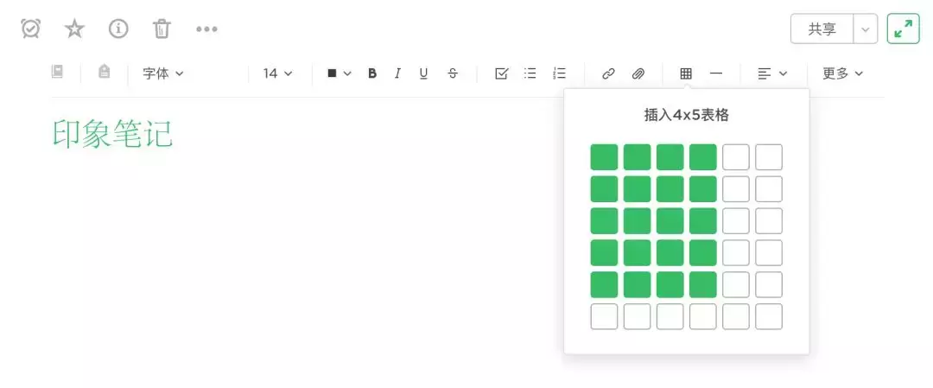Click the notebook icon in the toolbar
The width and height of the screenshot is (933, 388).
tap(57, 72)
